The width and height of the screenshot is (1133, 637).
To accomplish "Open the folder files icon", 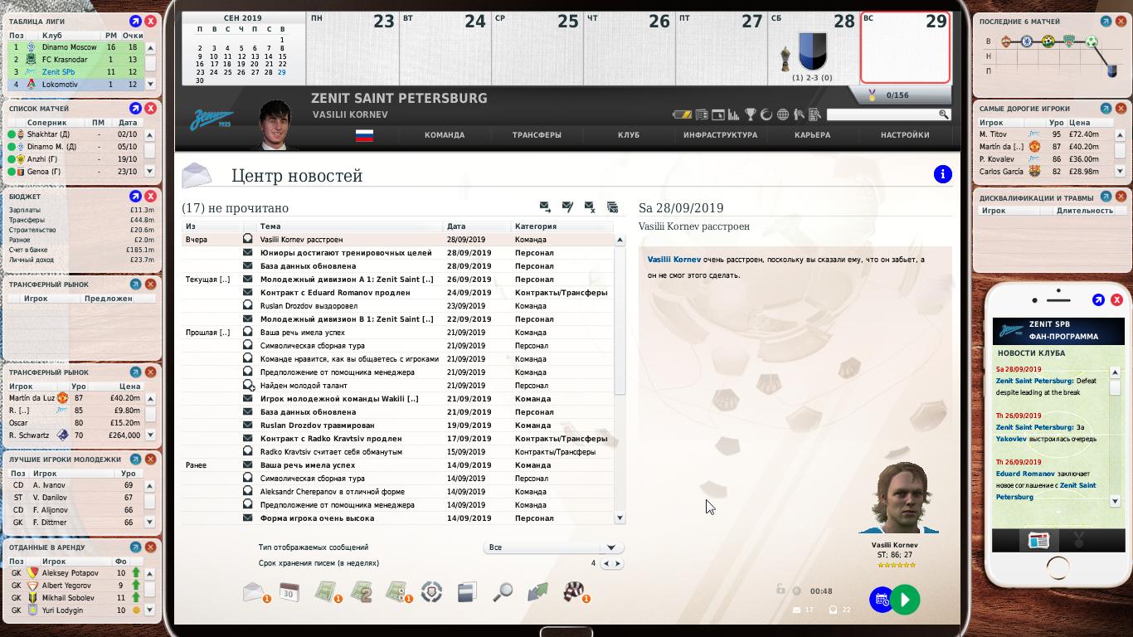I will point(467,591).
